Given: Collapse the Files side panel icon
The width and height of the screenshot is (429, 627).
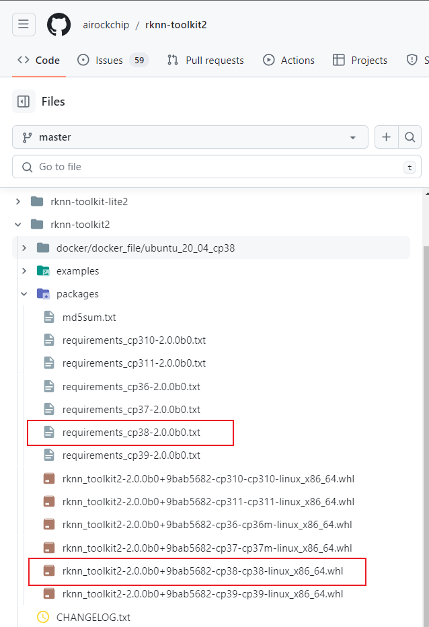Looking at the screenshot, I should (x=24, y=102).
